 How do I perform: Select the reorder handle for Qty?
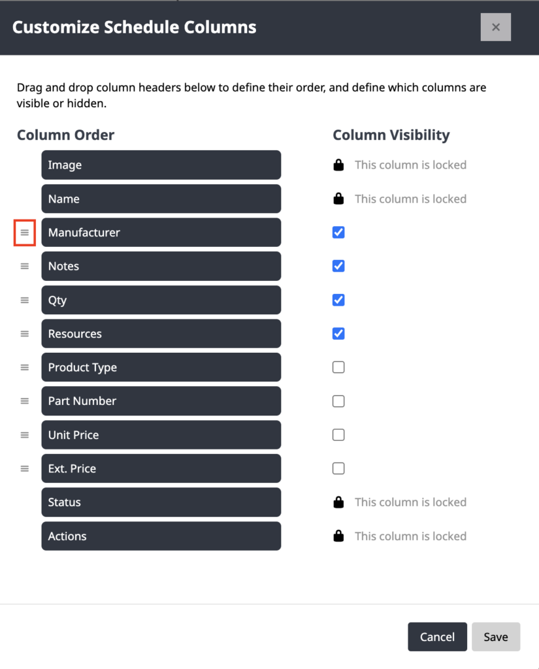(x=25, y=300)
